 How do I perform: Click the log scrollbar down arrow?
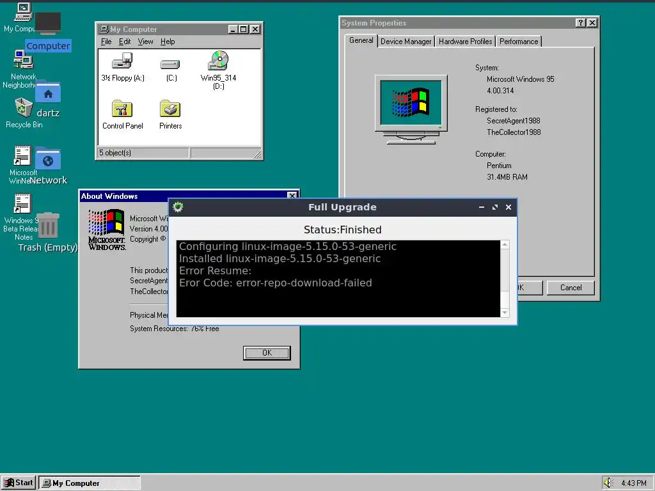click(505, 312)
